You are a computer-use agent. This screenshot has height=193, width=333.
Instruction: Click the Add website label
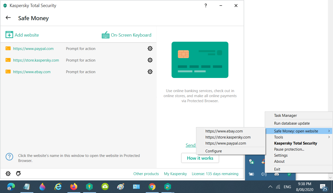27,35
